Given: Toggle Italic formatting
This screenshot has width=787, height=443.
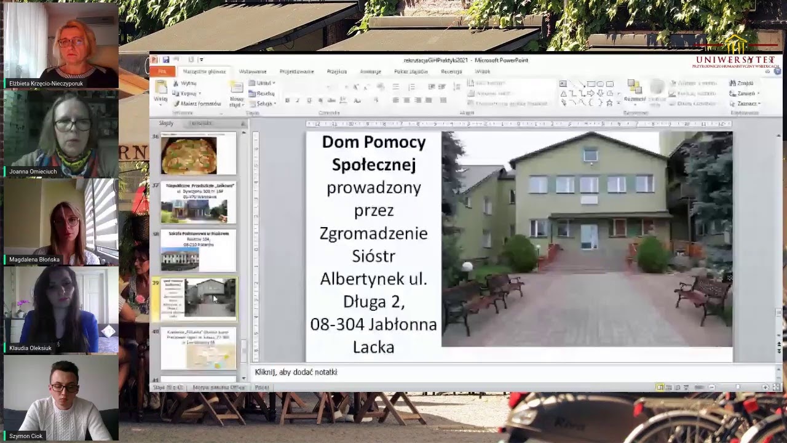Looking at the screenshot, I should pos(298,100).
